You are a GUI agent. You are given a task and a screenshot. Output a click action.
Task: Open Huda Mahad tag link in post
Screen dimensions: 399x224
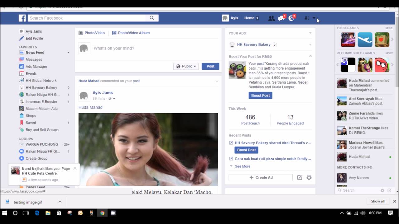[90, 107]
